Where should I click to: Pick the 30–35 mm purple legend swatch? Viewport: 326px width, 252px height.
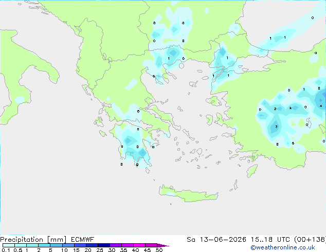115,245
